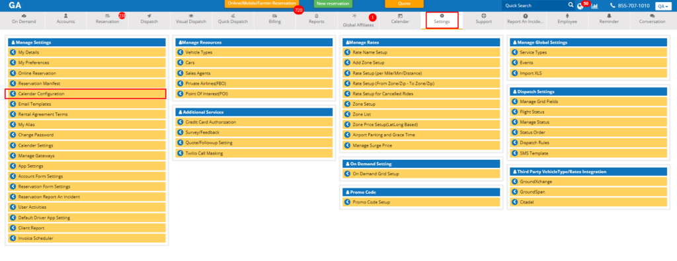Go to the Reminder tab
This screenshot has width=677, height=261.
point(609,20)
